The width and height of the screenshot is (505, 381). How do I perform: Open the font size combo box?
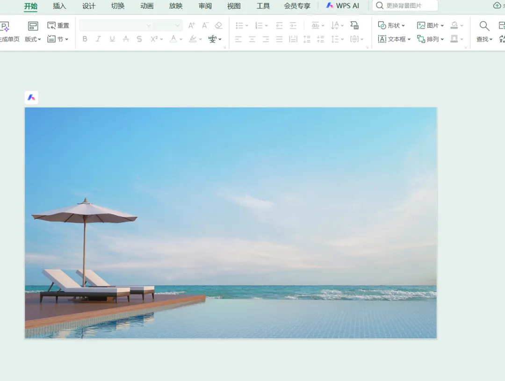(168, 25)
